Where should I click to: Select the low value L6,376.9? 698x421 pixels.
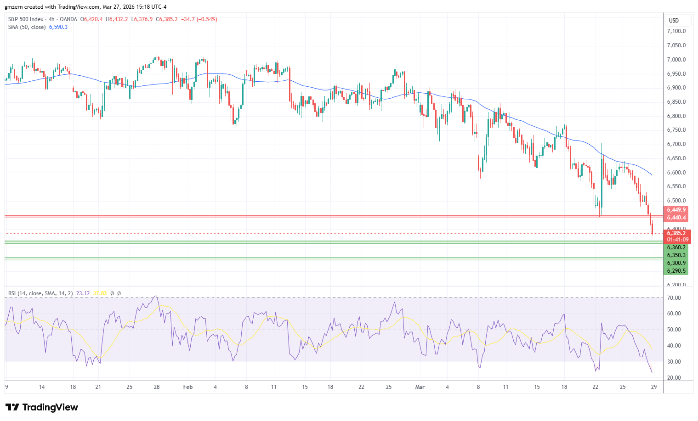tap(142, 19)
